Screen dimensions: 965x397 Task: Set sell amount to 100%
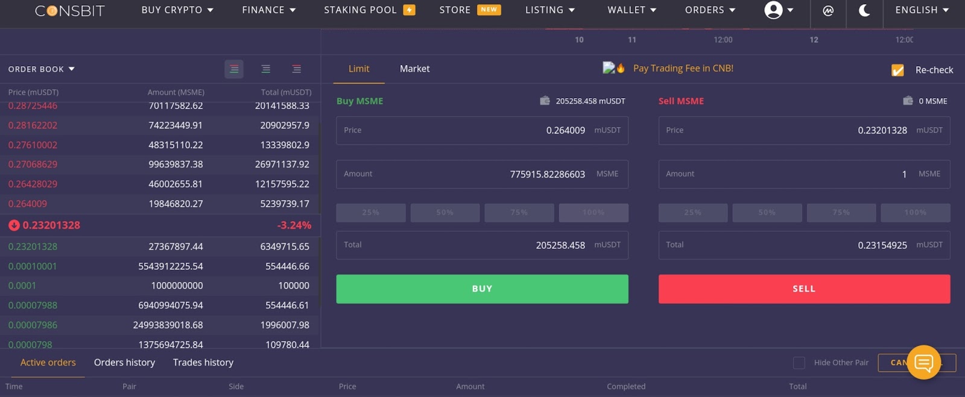click(916, 213)
